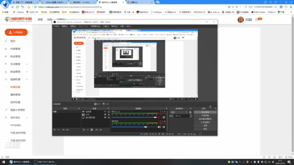This screenshot has height=165, width=294.
Task: Open Settings from the OBS controls panel
Action: [x=205, y=126]
